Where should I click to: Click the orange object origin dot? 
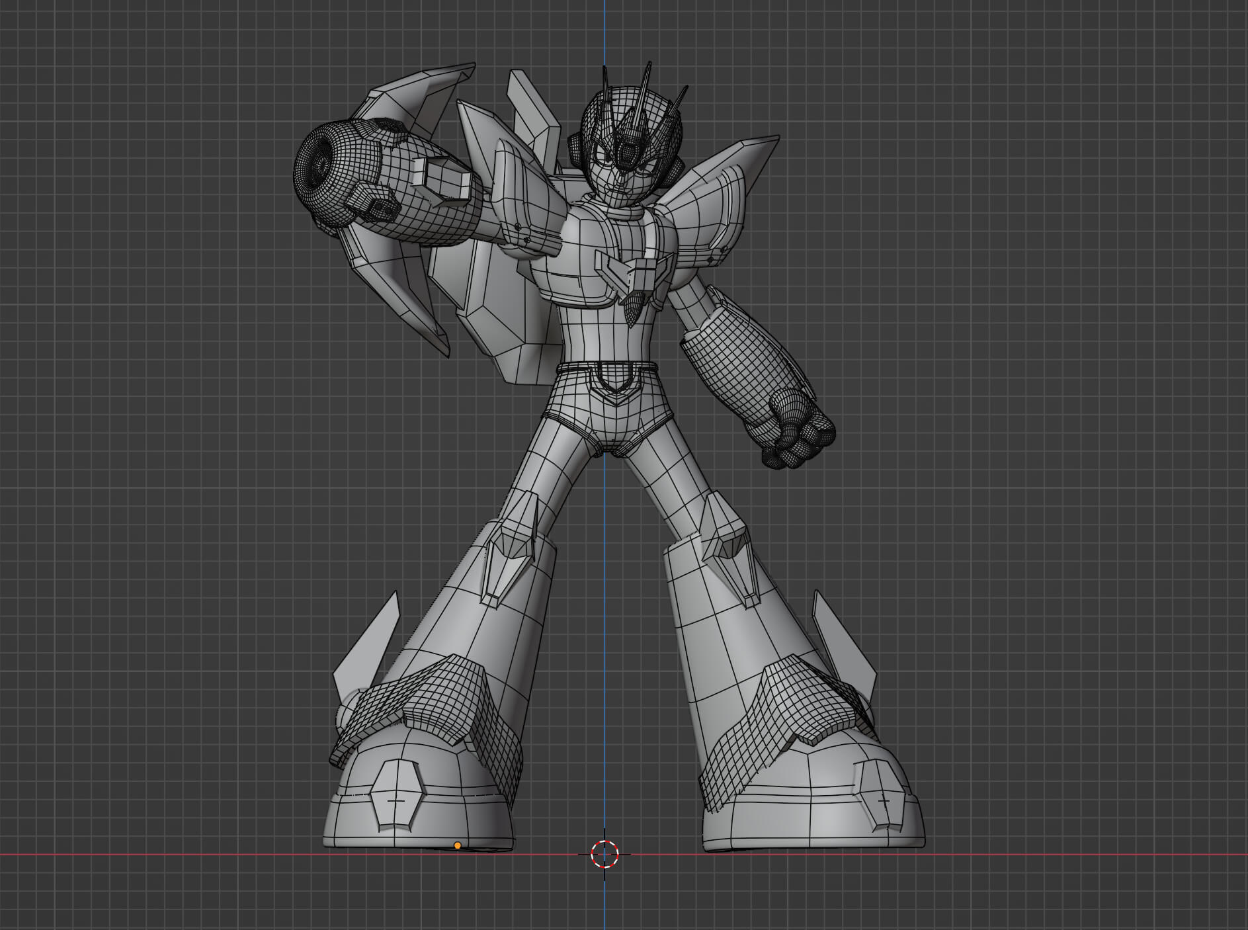click(458, 845)
